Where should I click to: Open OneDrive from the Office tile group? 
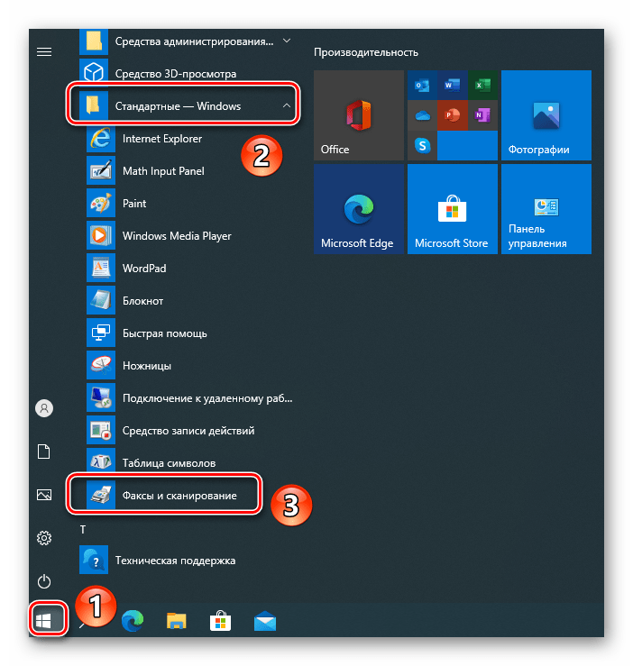[422, 115]
